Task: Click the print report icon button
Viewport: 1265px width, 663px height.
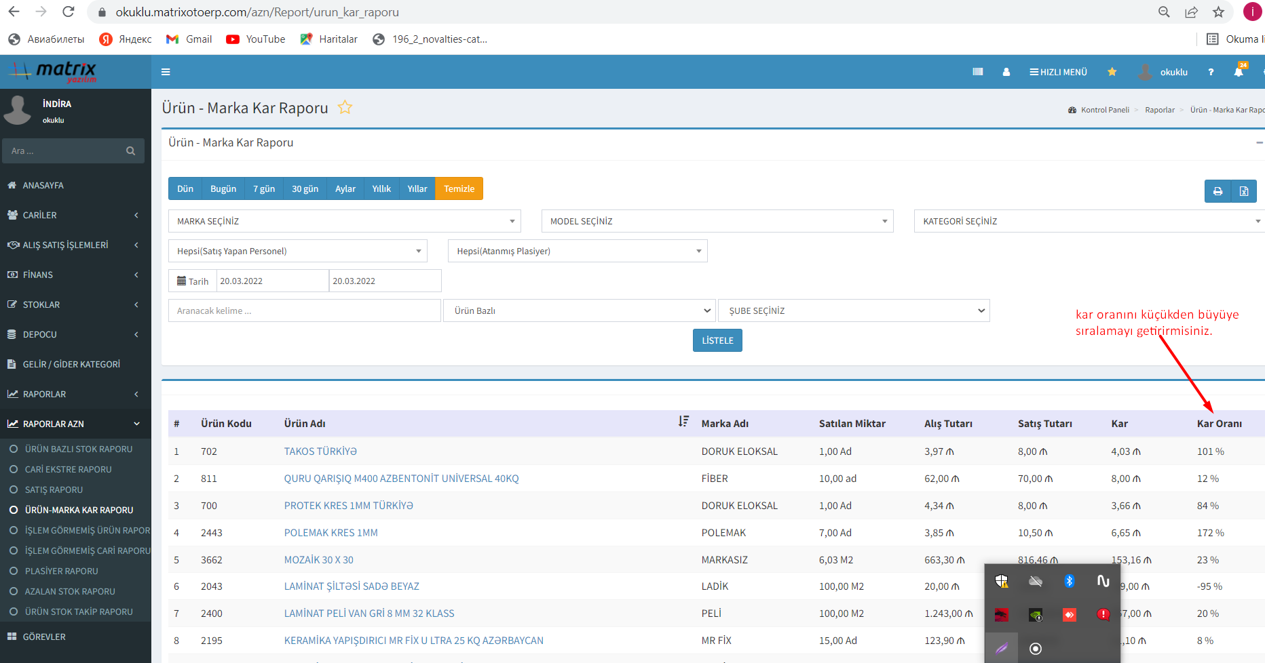Action: (x=1217, y=191)
